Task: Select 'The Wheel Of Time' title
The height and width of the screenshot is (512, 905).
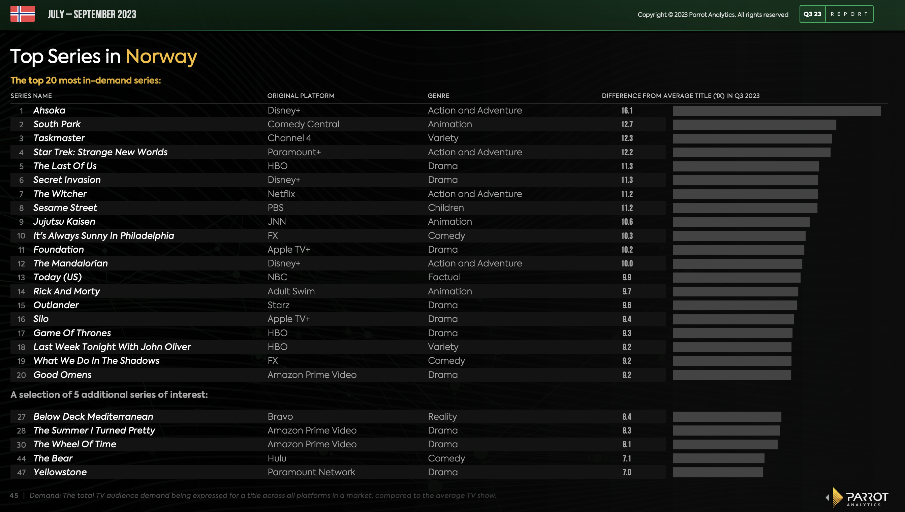Action: [x=74, y=445]
